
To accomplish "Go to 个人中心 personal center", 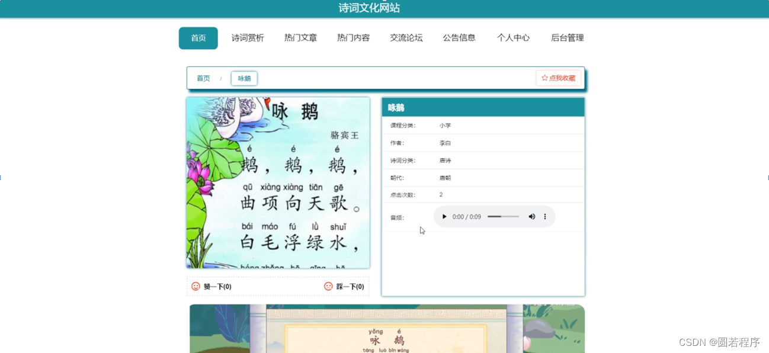I will pos(513,37).
